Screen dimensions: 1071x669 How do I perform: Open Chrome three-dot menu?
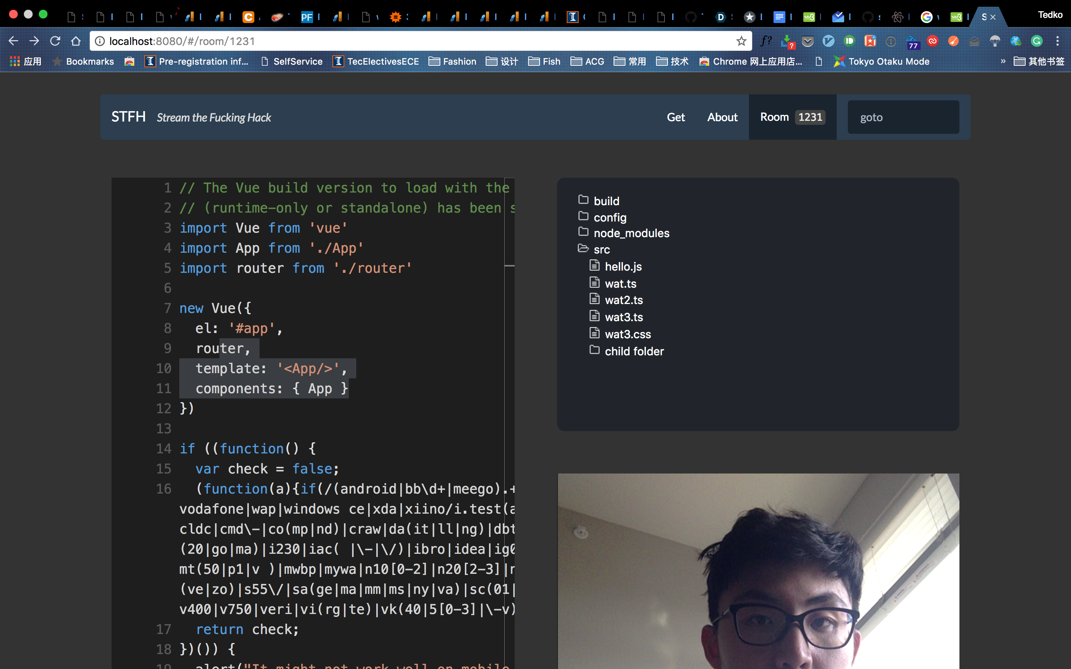coord(1058,41)
